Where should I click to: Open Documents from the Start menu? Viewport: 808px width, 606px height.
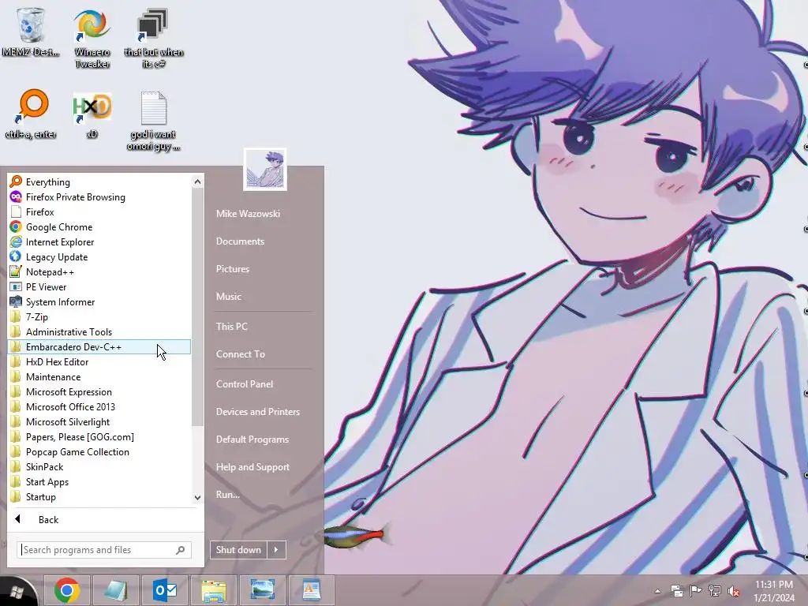(x=240, y=241)
